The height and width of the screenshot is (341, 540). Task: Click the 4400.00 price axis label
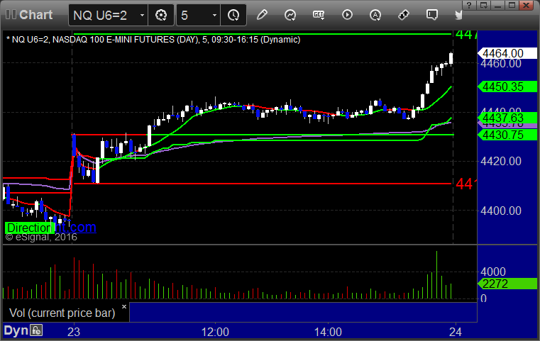tap(501, 211)
